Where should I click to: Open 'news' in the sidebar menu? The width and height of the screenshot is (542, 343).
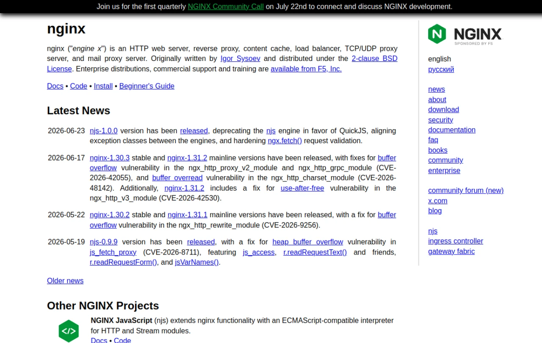point(437,89)
